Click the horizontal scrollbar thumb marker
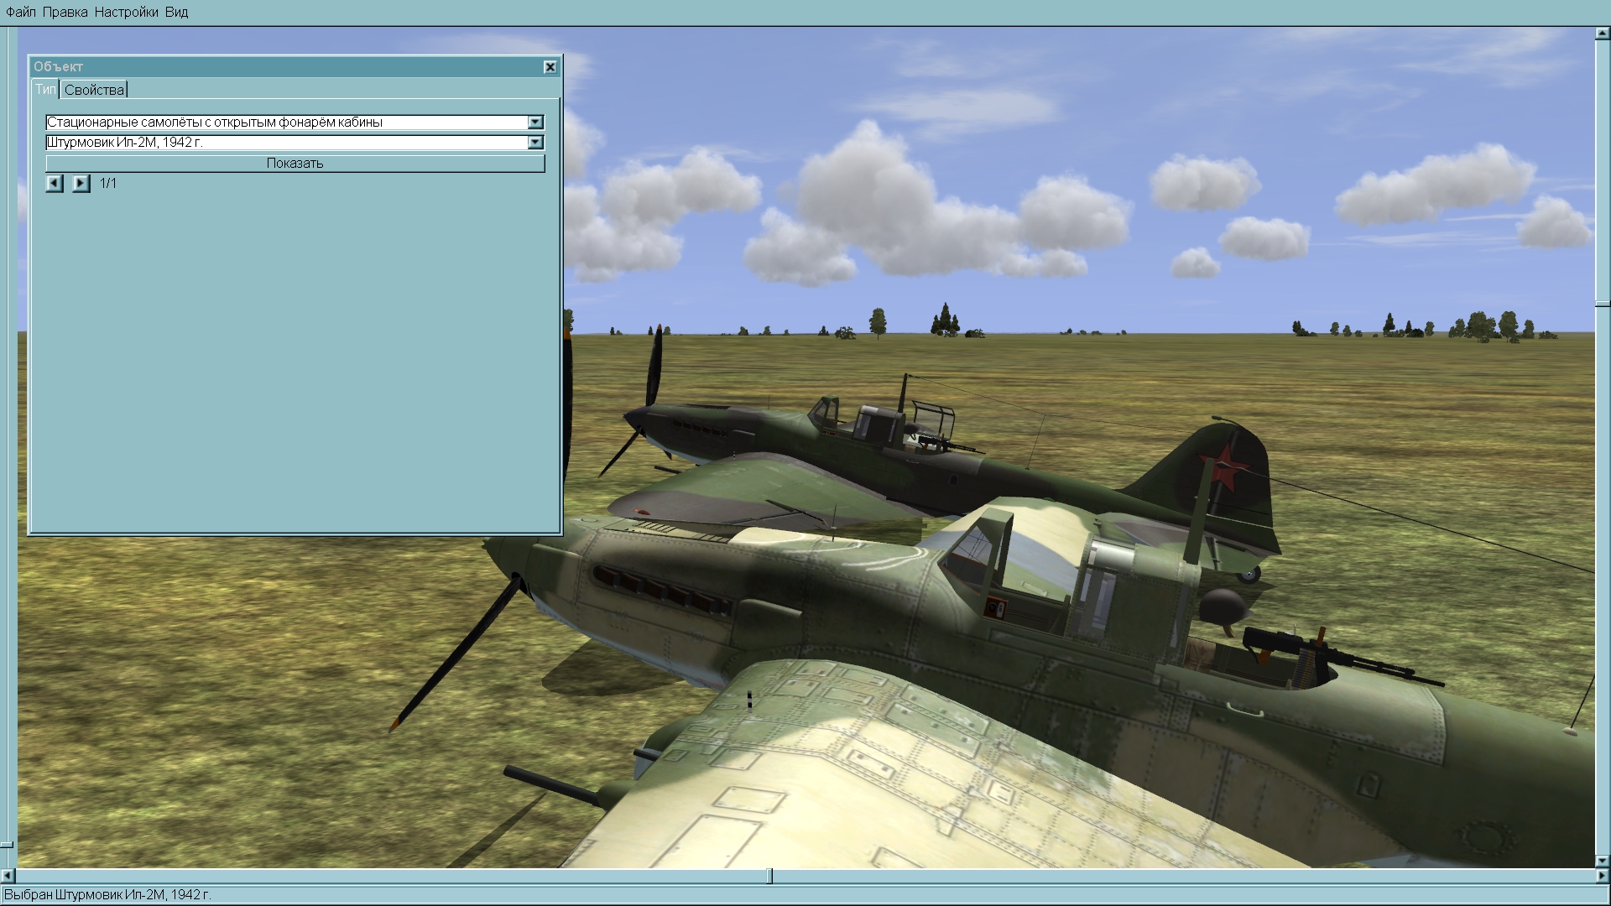Screen dimensions: 1611x906 769,876
